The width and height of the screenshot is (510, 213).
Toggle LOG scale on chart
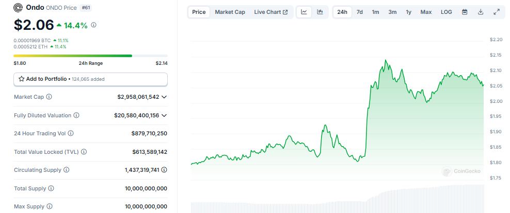[446, 12]
